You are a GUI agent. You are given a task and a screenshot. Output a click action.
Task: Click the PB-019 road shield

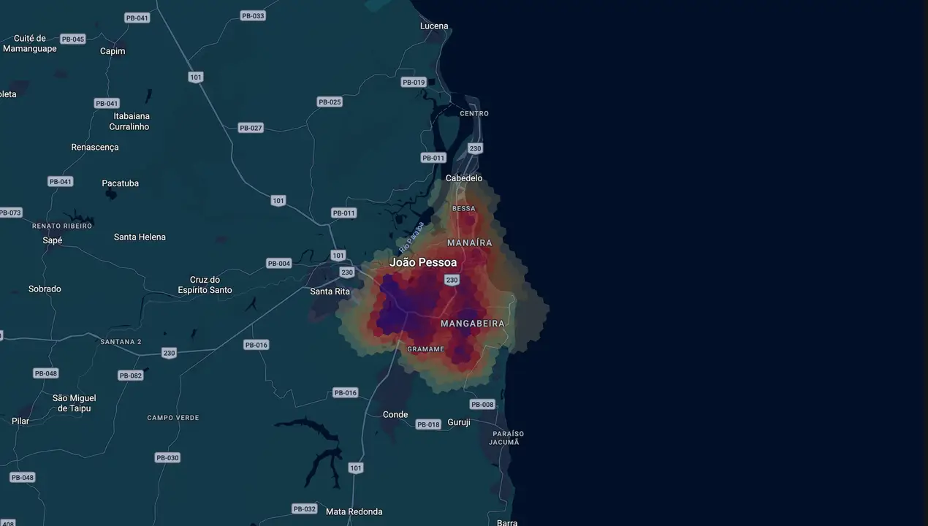(414, 82)
